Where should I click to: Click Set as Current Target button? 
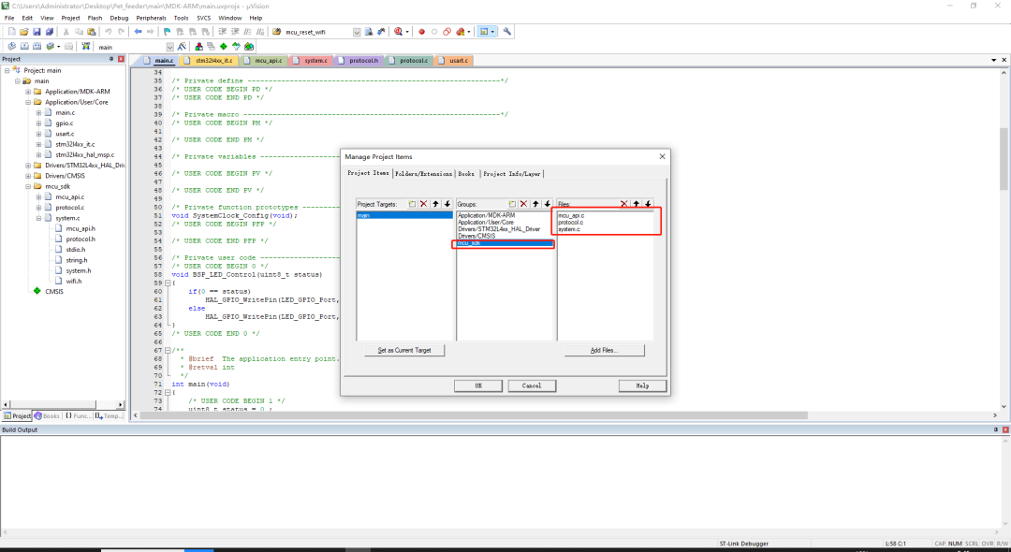coord(404,351)
